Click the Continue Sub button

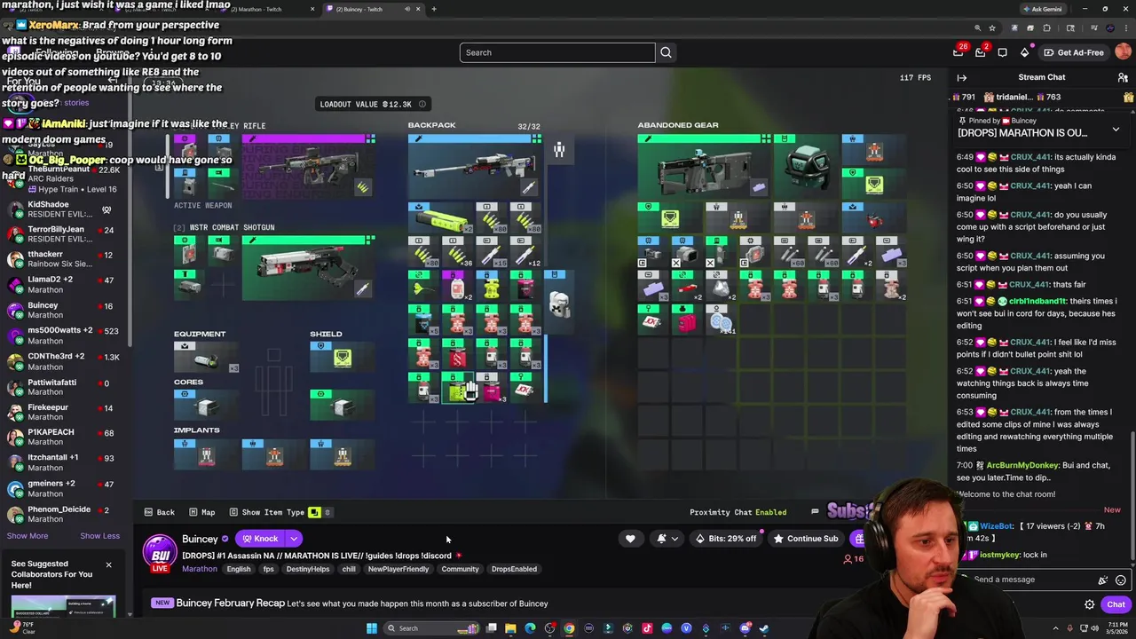pos(806,539)
